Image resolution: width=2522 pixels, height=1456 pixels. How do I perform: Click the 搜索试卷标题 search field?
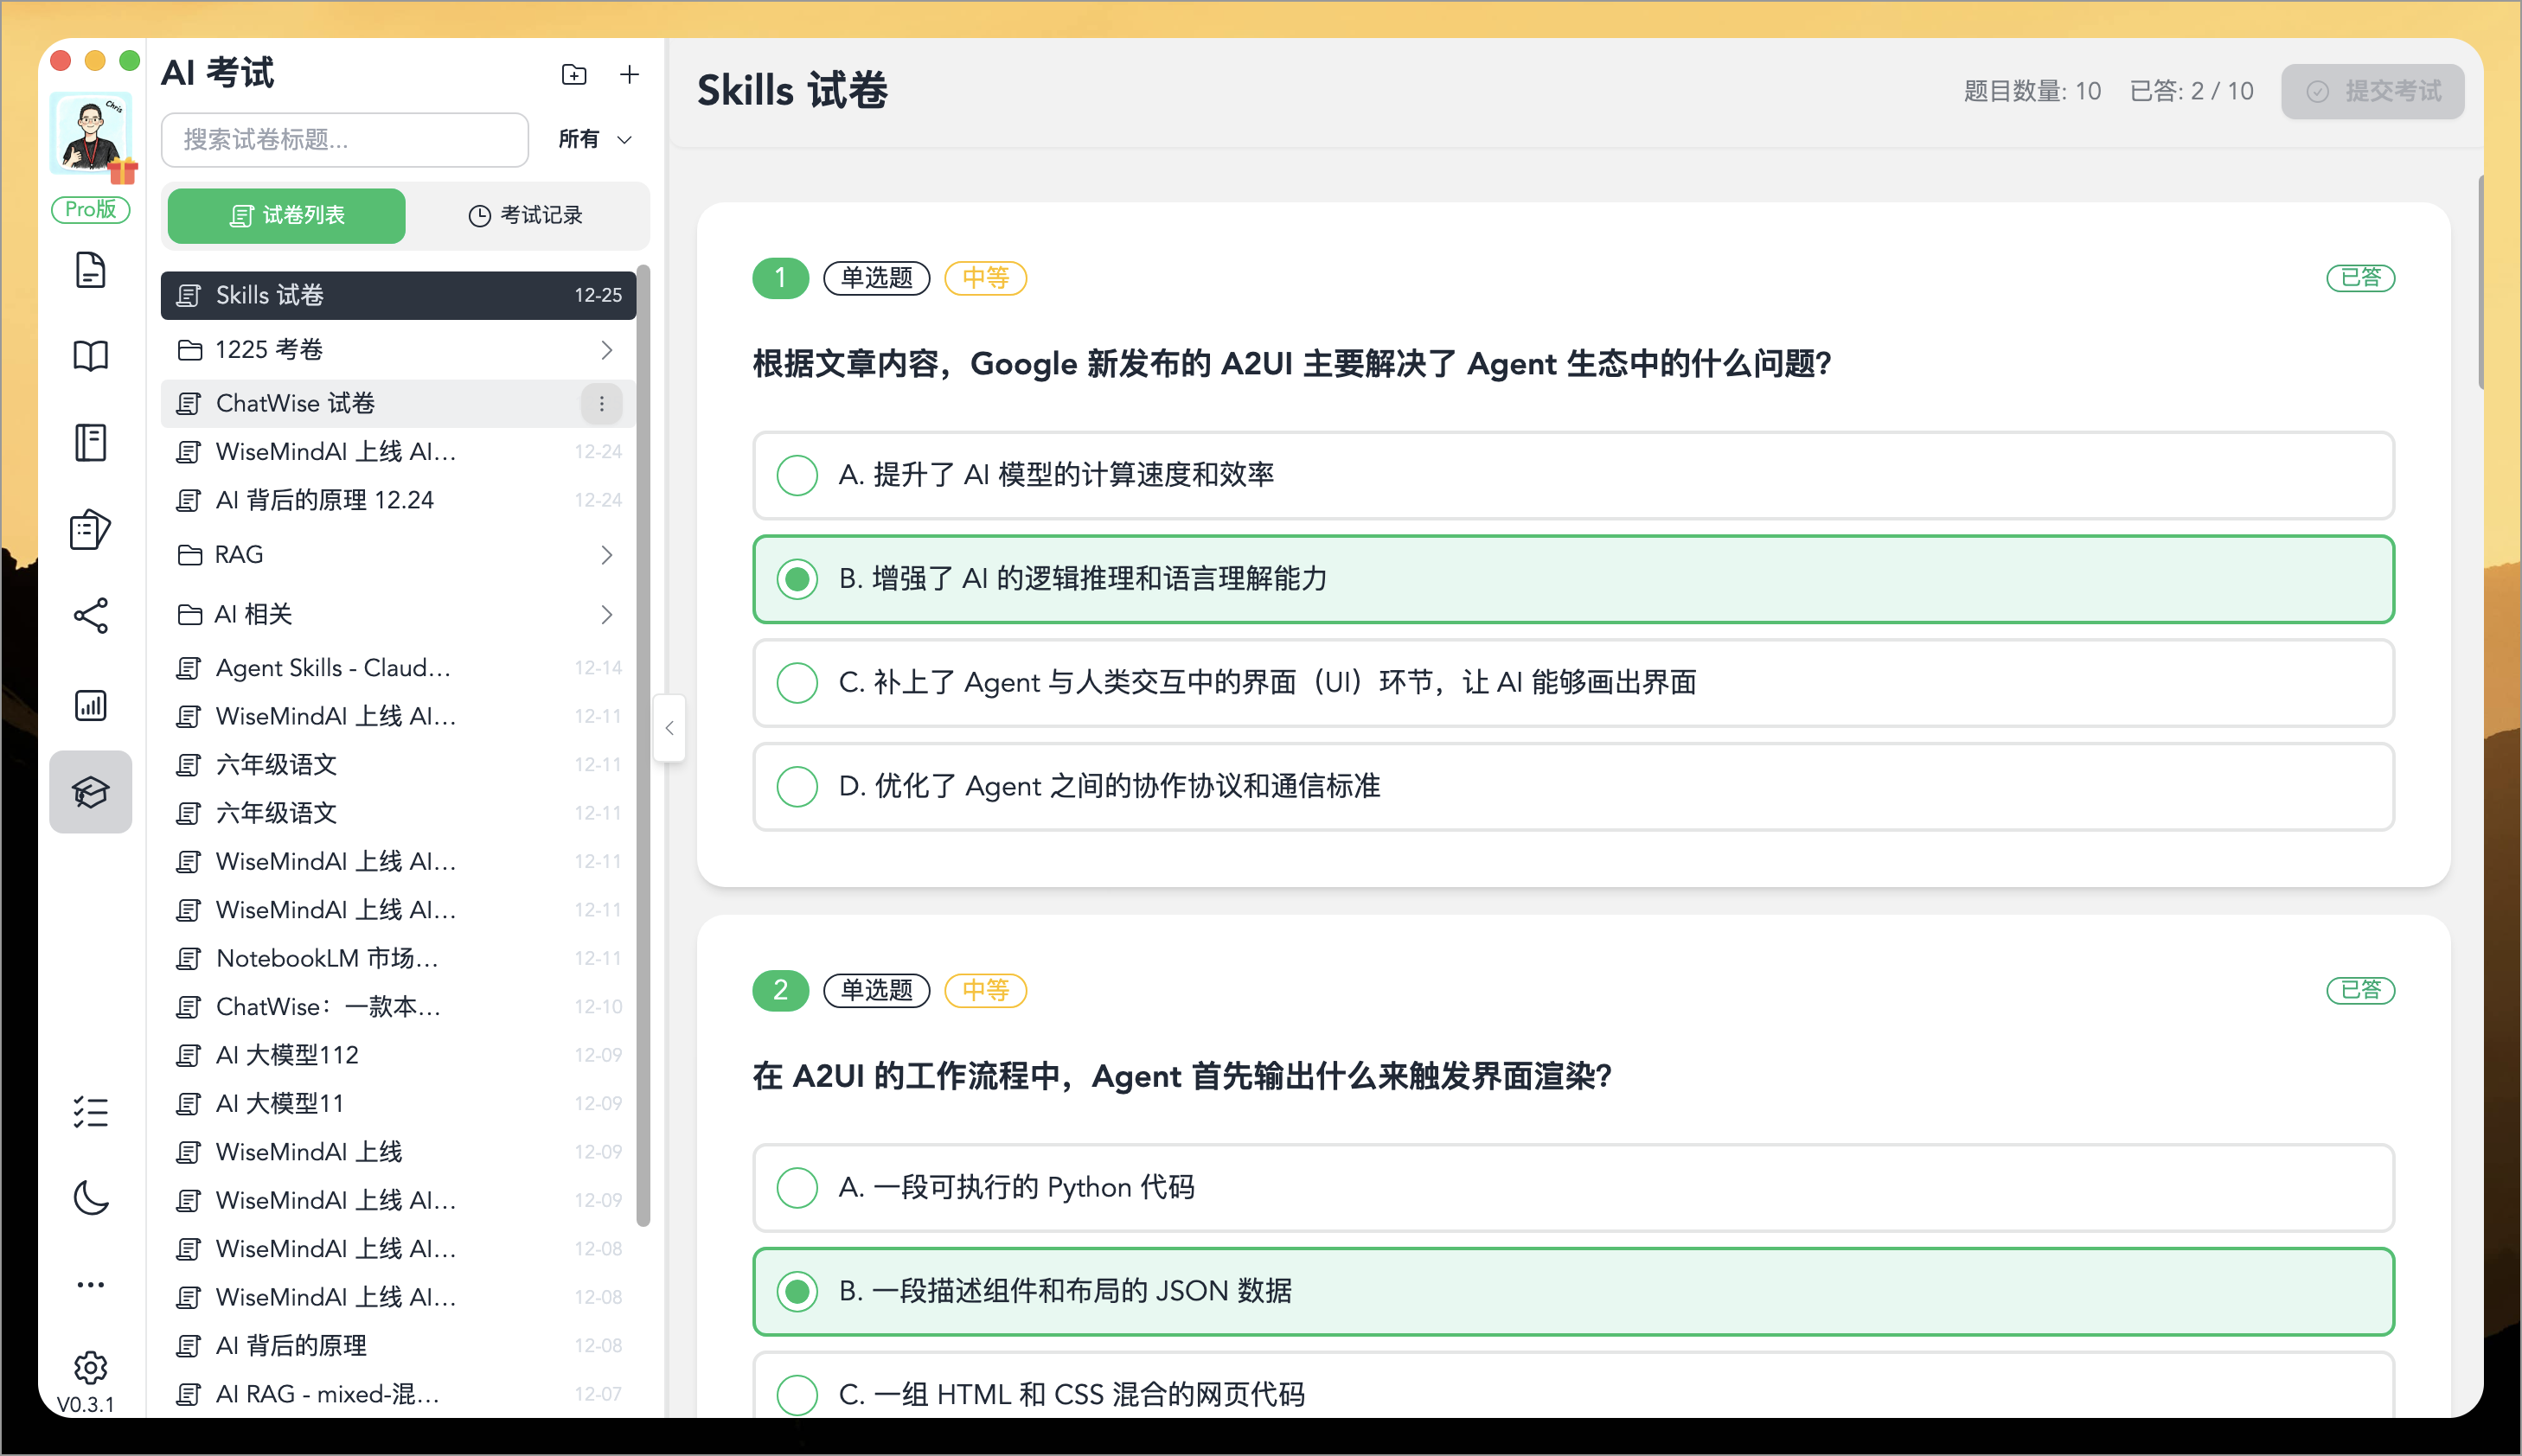click(345, 139)
